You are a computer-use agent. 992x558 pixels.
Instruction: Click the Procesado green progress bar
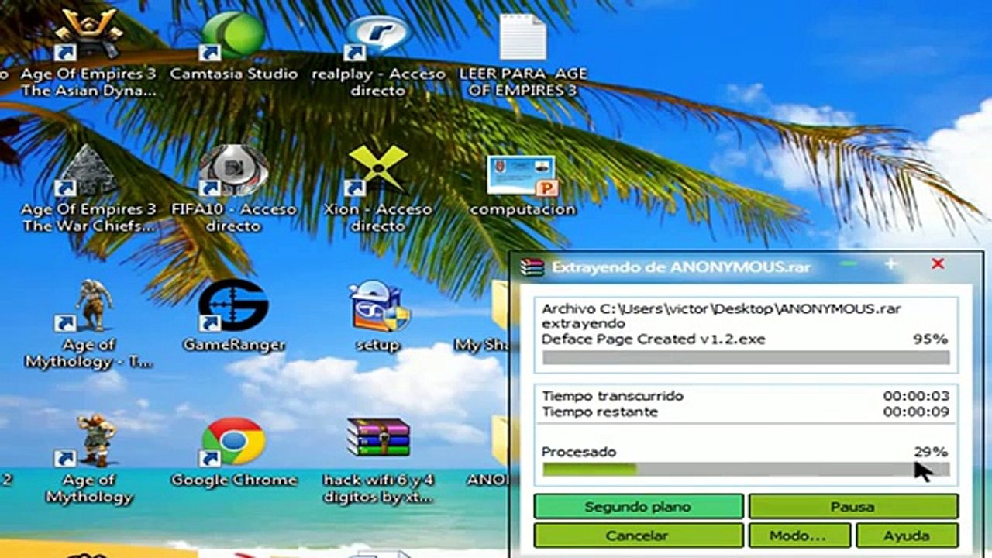[746, 469]
